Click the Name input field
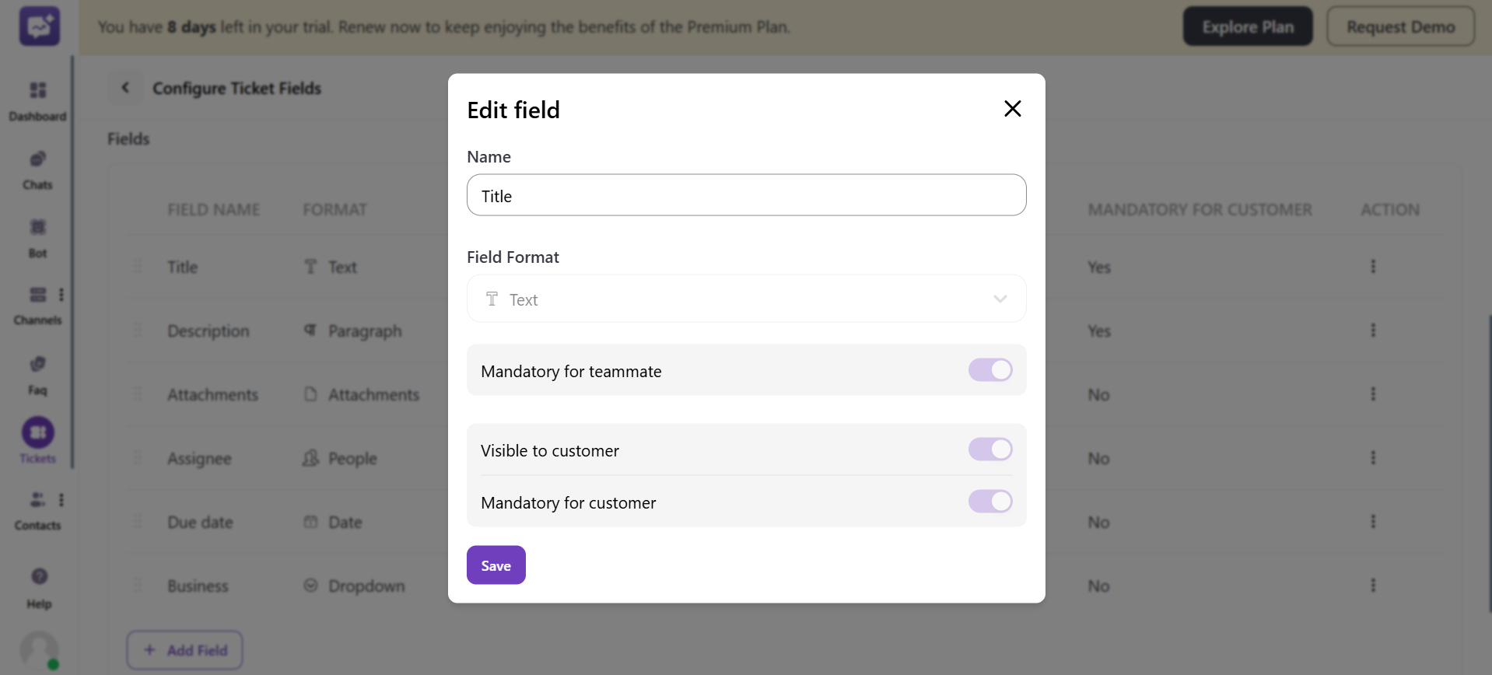 [x=746, y=195]
